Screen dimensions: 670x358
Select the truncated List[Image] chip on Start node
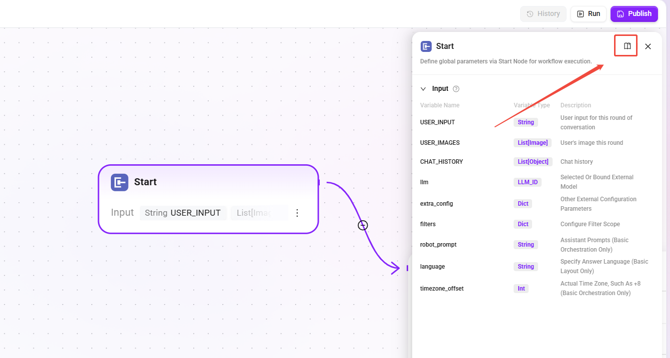[259, 213]
